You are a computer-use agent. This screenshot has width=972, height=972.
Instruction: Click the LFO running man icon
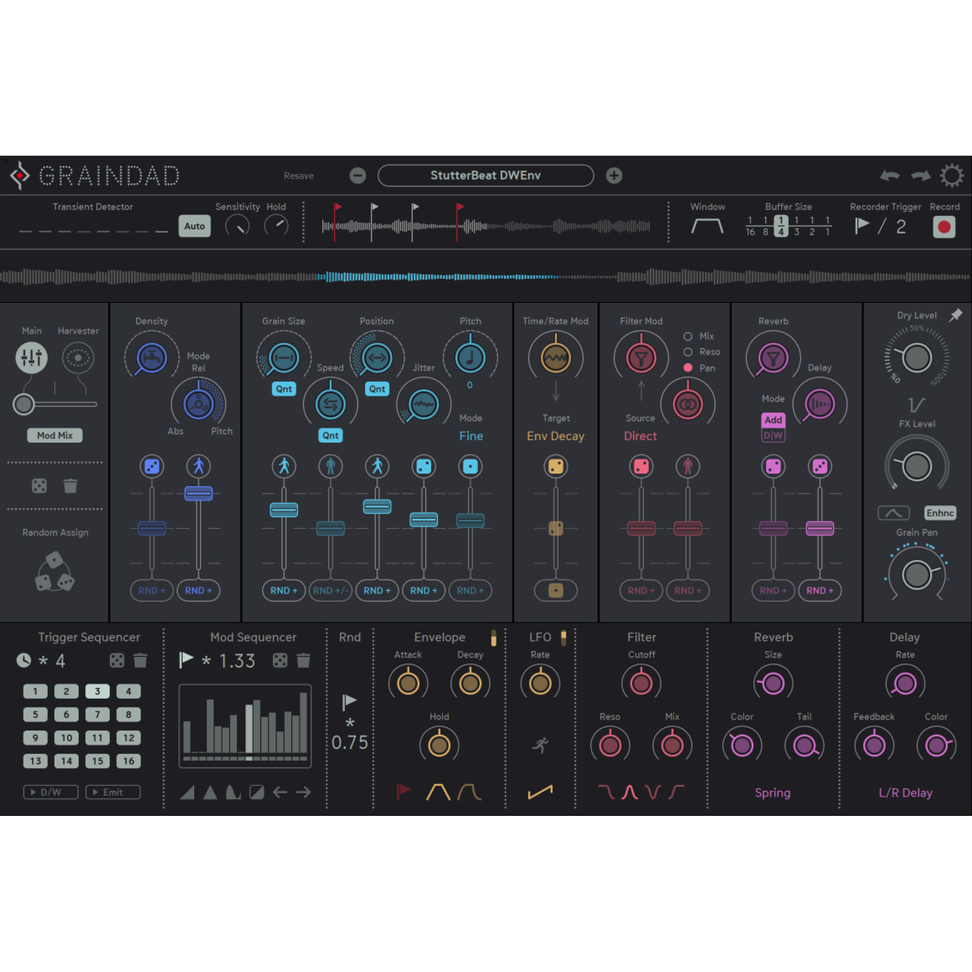point(540,745)
